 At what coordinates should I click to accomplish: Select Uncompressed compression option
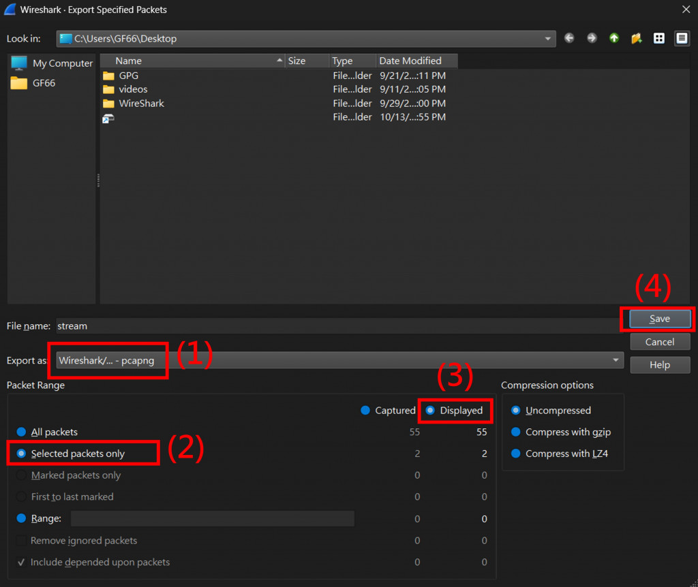click(x=515, y=411)
